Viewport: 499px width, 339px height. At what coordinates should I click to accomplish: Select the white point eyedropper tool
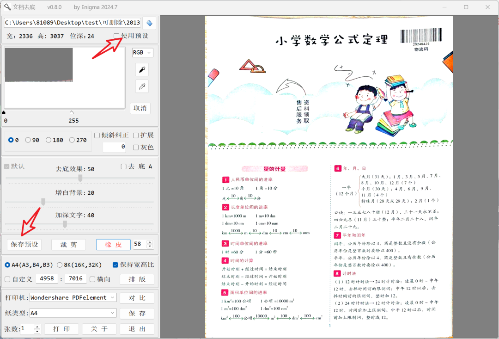tap(142, 86)
